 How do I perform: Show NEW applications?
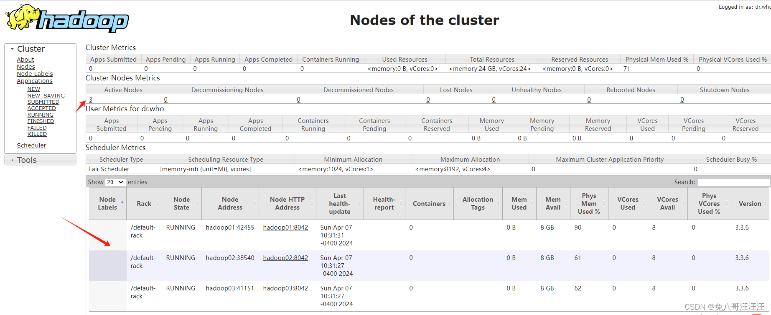(x=34, y=89)
